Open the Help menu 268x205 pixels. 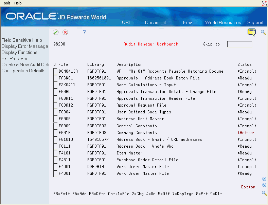[18, 3]
